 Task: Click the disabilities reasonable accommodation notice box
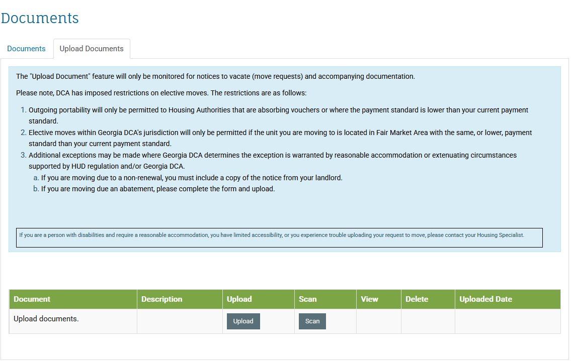coord(279,237)
